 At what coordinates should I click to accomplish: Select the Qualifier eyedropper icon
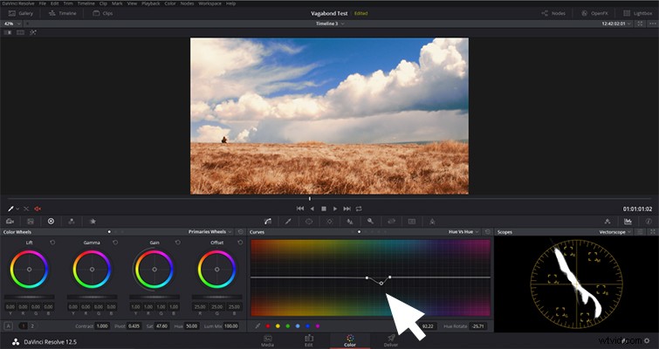coord(288,222)
